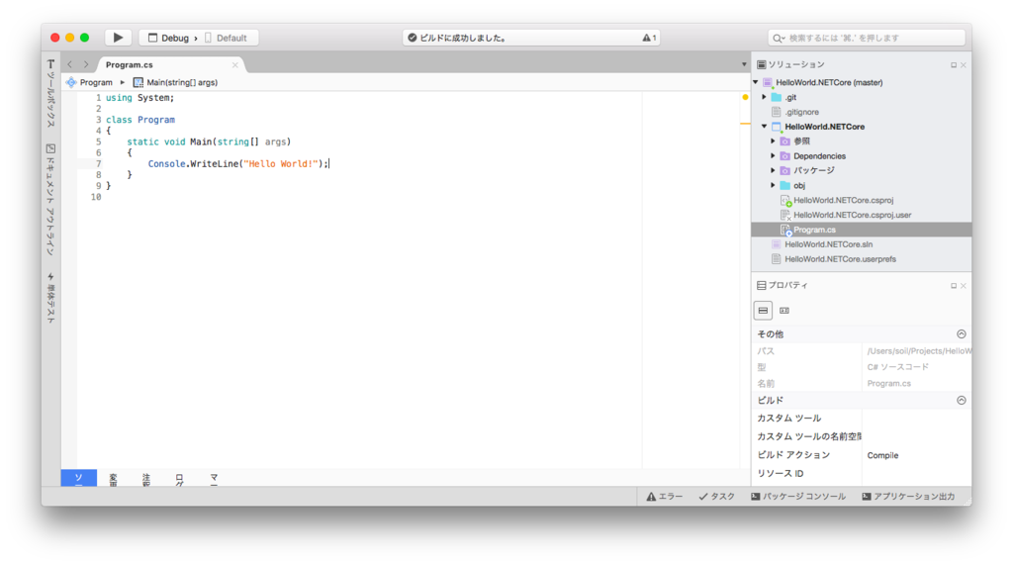The width and height of the screenshot is (1013, 565).
Task: Close the Properties pad
Action: (x=964, y=286)
